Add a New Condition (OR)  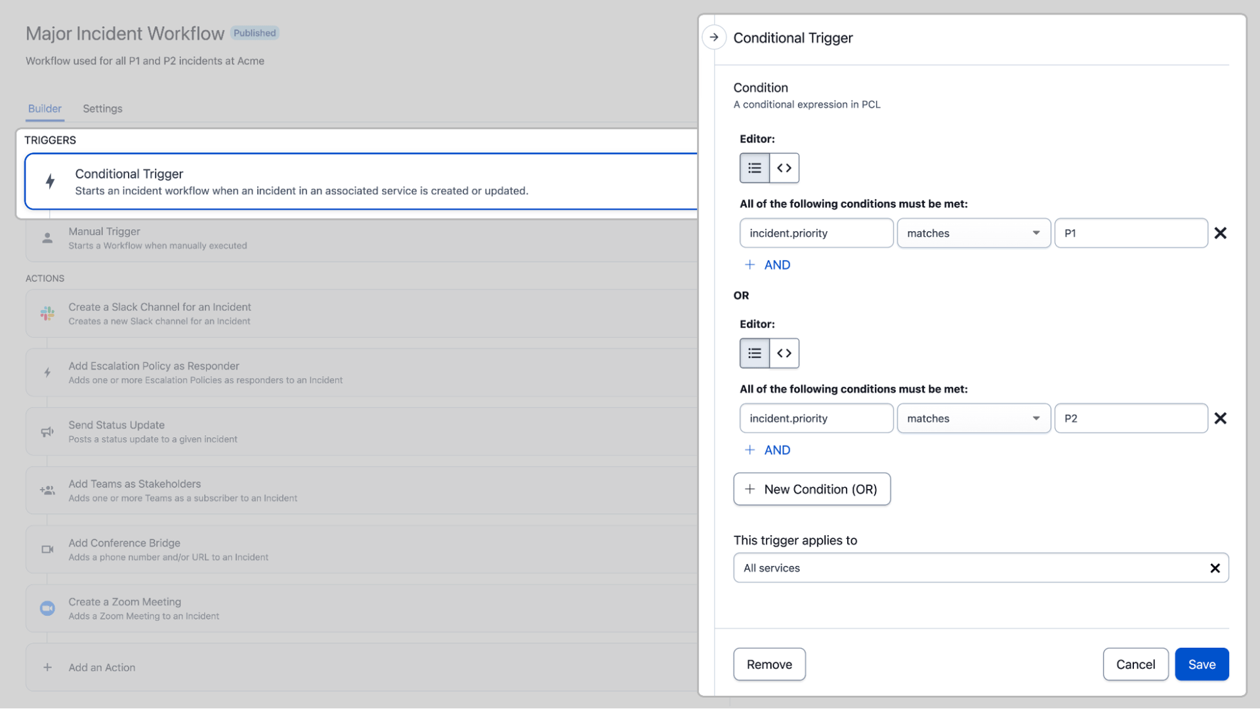tap(812, 488)
